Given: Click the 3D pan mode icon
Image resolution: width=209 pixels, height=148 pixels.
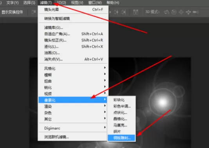Looking at the screenshot, I should 181,12.
